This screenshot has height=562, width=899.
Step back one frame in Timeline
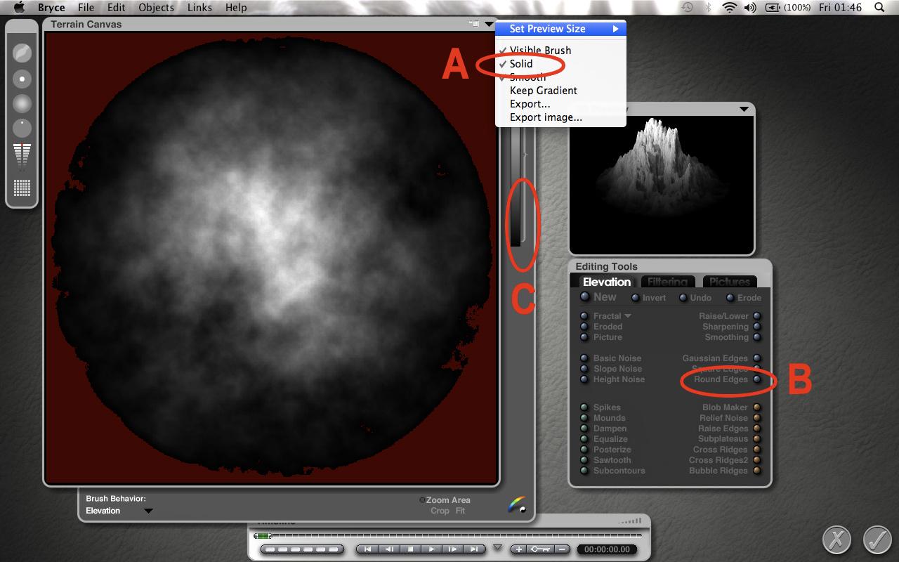click(x=389, y=549)
